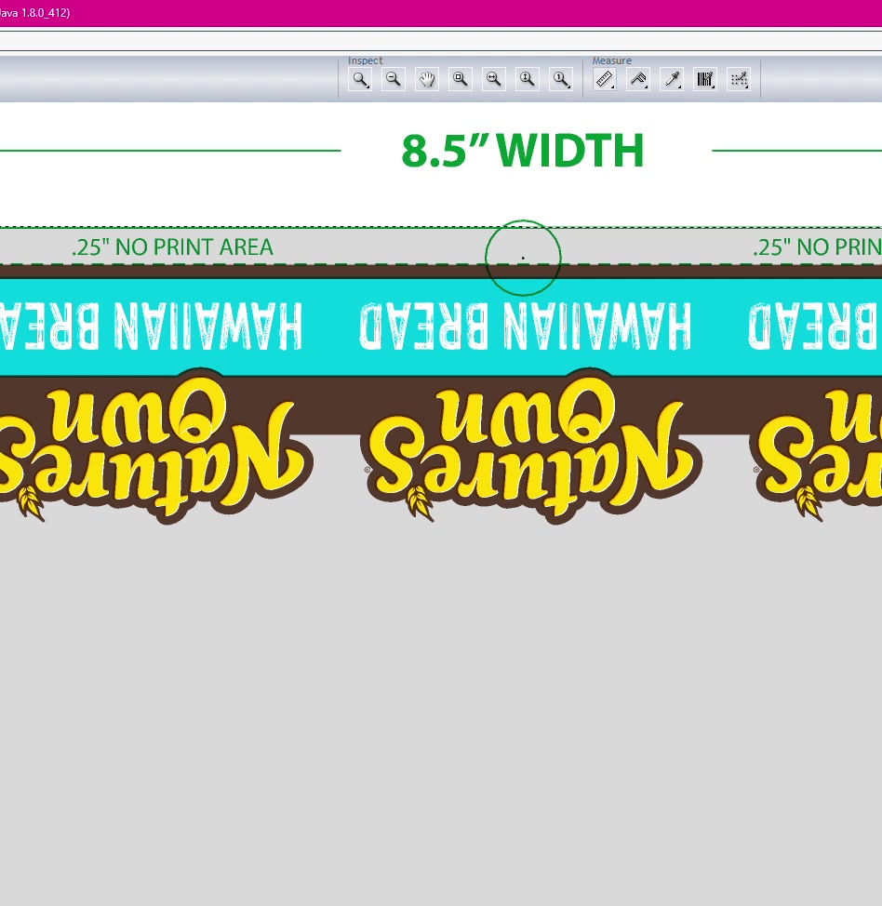The image size is (882, 906).
Task: Click the left .25" NO PRINT AREA label
Action: click(172, 247)
